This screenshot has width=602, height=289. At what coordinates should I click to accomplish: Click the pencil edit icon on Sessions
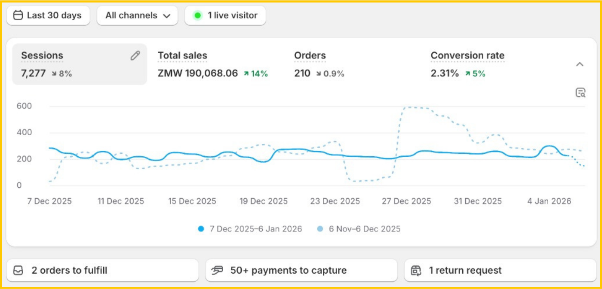[x=135, y=56]
